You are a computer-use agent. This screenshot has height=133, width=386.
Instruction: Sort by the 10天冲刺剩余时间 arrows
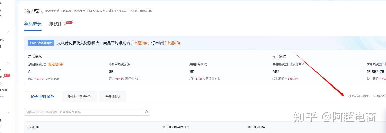188,127
